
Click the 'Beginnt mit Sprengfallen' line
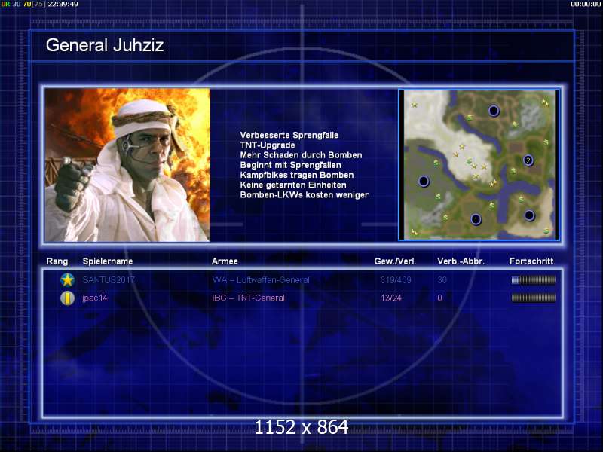pyautogui.click(x=290, y=165)
